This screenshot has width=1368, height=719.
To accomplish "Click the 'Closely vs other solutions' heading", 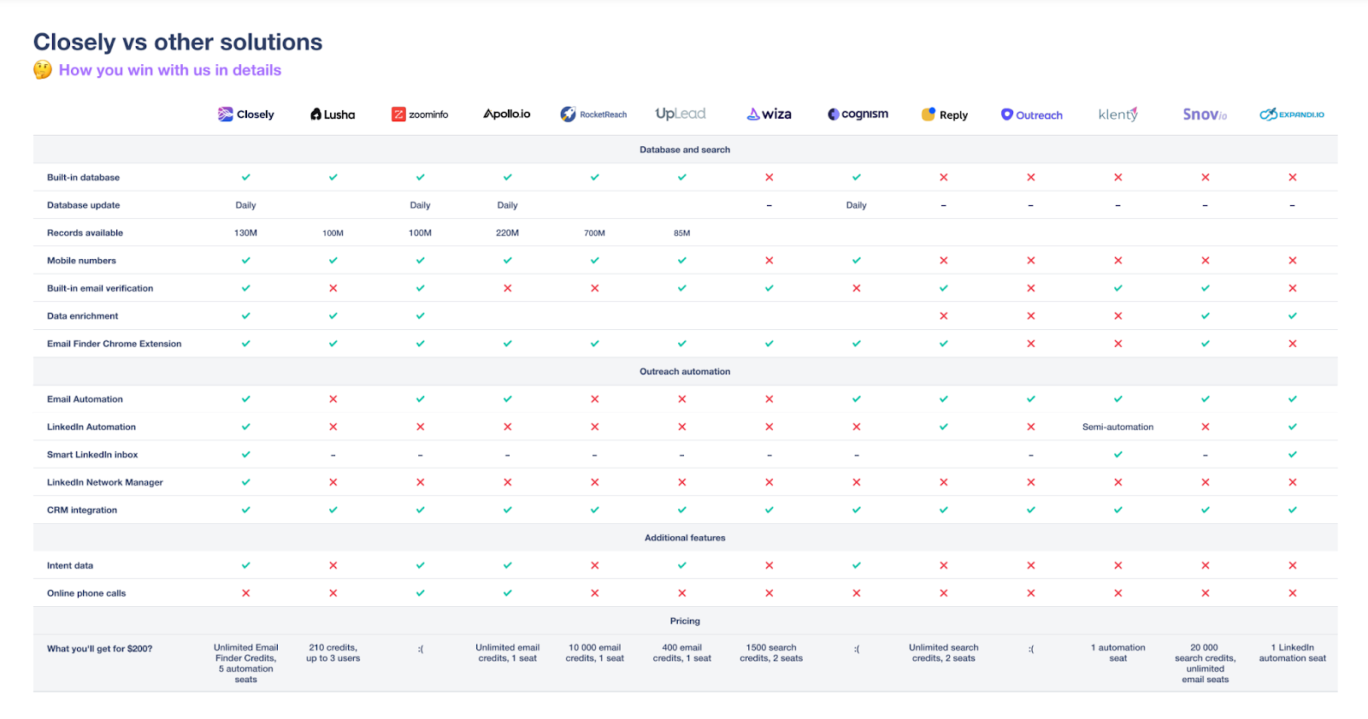I will [178, 42].
